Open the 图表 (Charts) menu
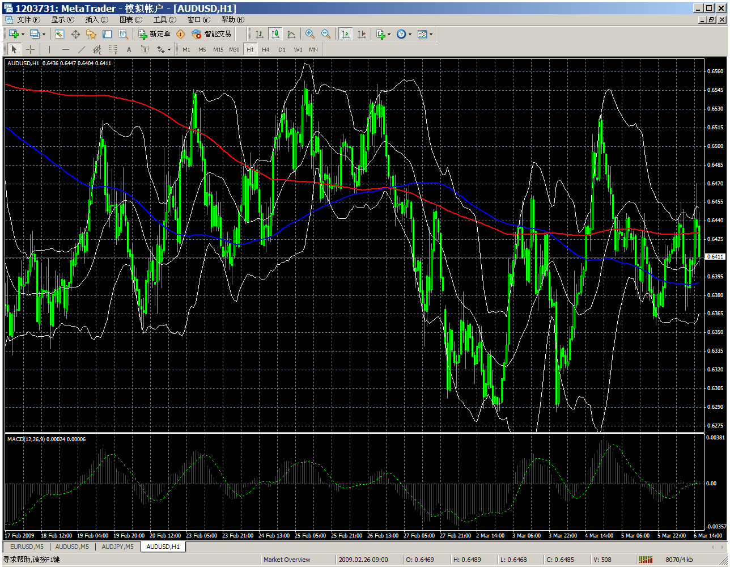The height and width of the screenshot is (567, 730). tap(130, 20)
